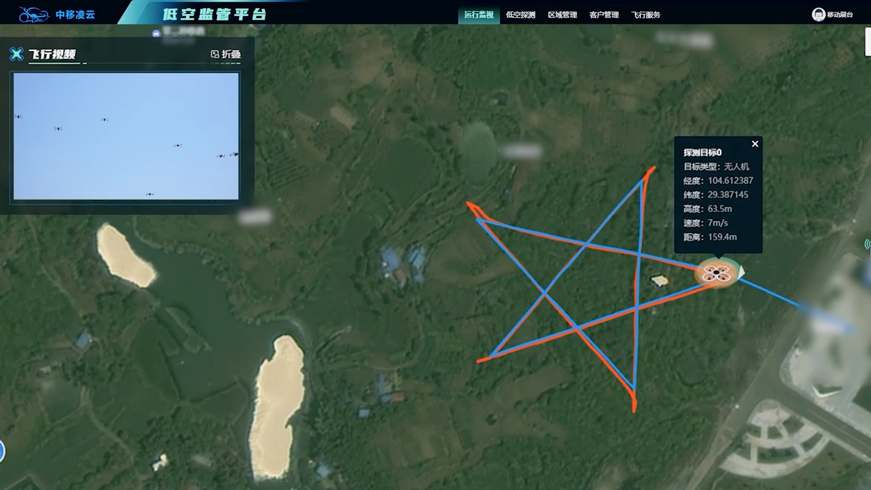Click the white arrow beside drone marker
Image resolution: width=871 pixels, height=490 pixels.
741,272
